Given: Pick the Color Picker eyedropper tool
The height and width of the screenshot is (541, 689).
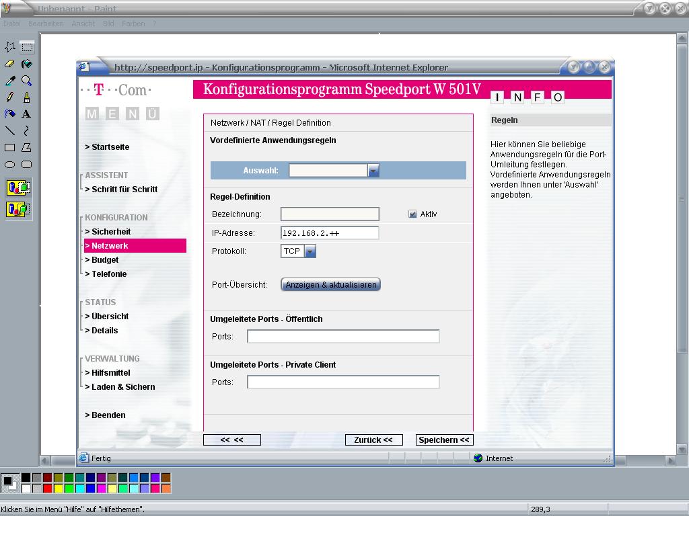Looking at the screenshot, I should point(10,81).
